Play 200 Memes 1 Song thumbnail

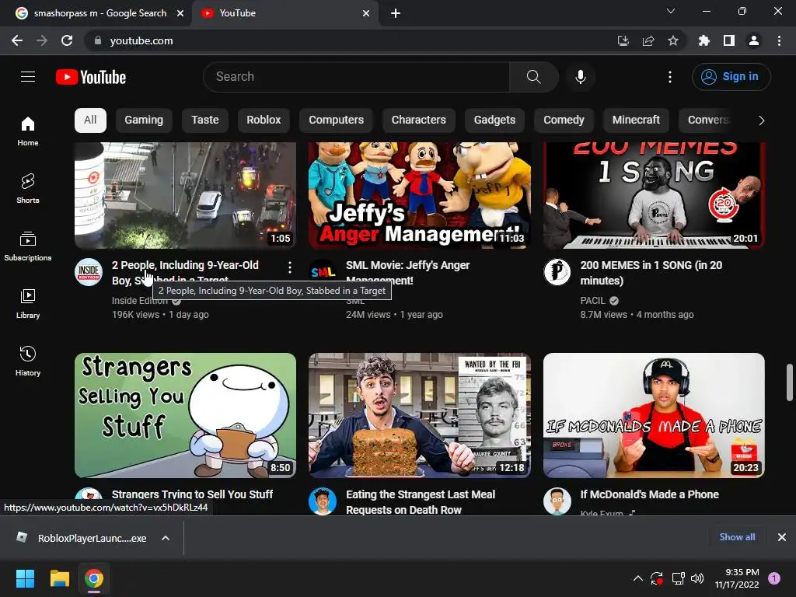click(x=654, y=195)
